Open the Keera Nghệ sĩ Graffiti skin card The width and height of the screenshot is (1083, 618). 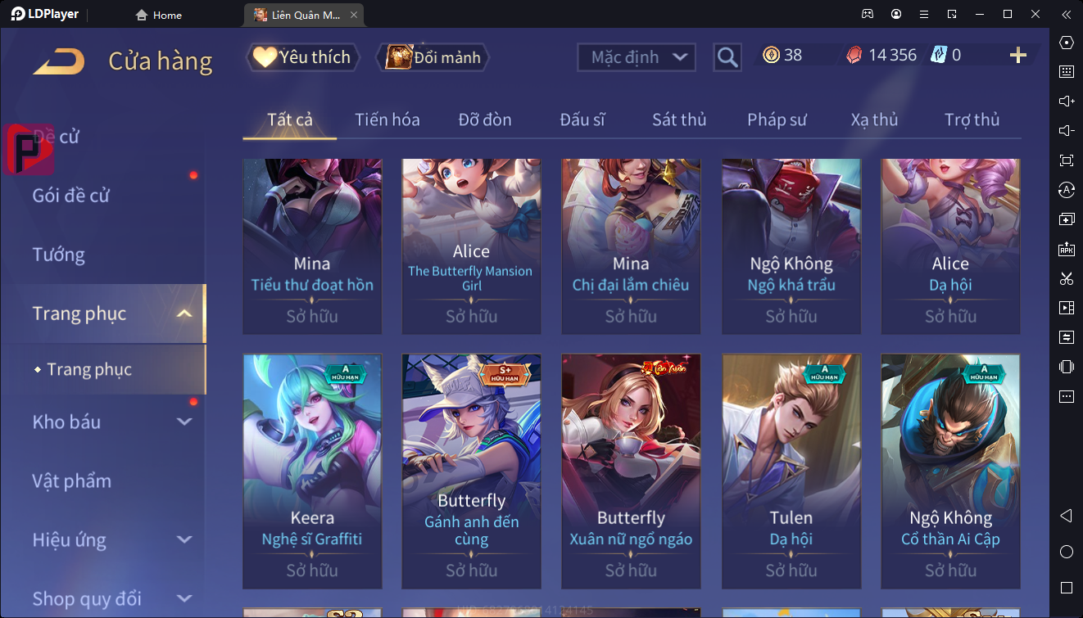point(312,471)
